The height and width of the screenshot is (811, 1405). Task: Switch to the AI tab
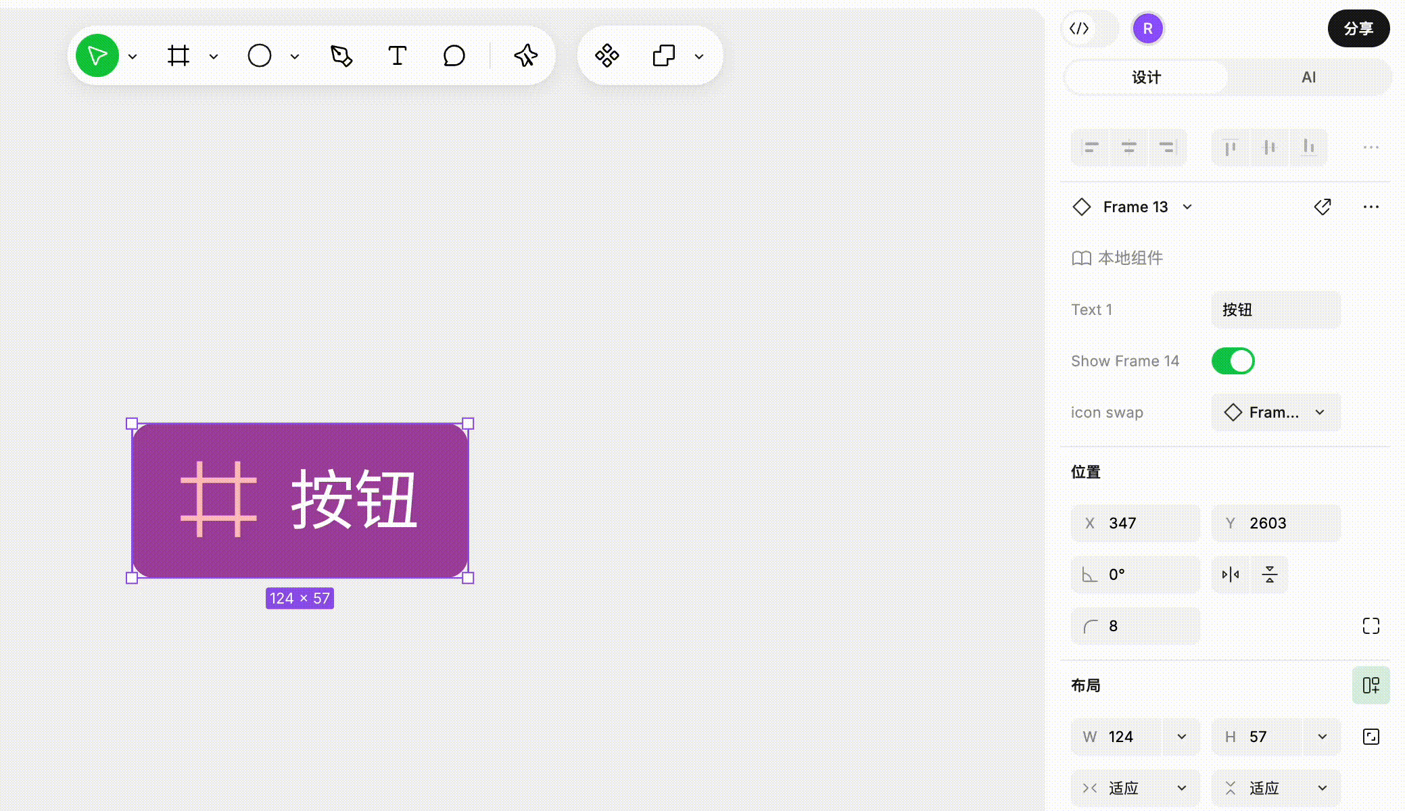click(1309, 77)
